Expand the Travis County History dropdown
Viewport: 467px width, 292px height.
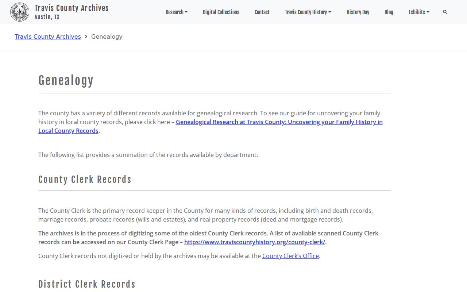[308, 12]
